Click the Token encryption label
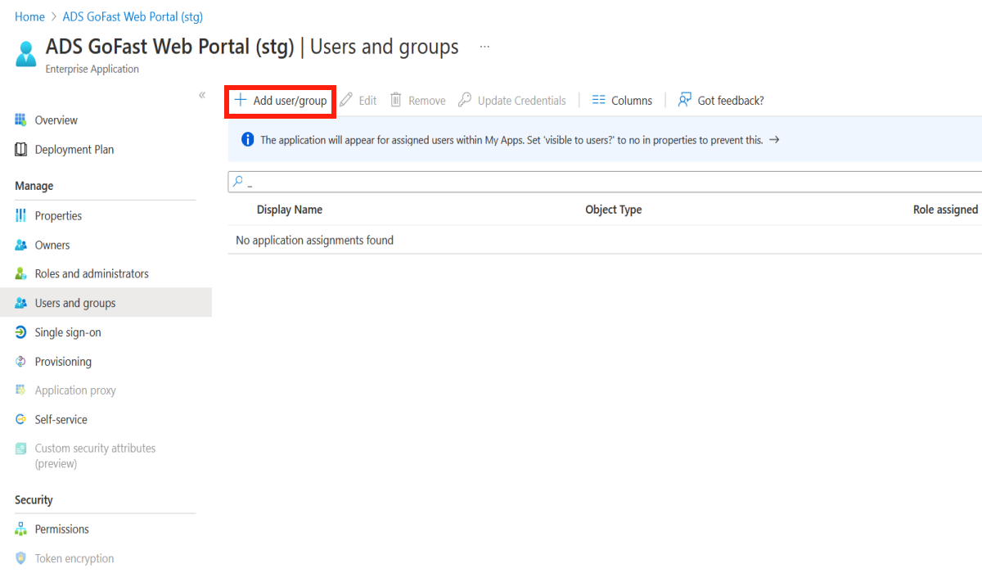982x573 pixels. [x=74, y=559]
